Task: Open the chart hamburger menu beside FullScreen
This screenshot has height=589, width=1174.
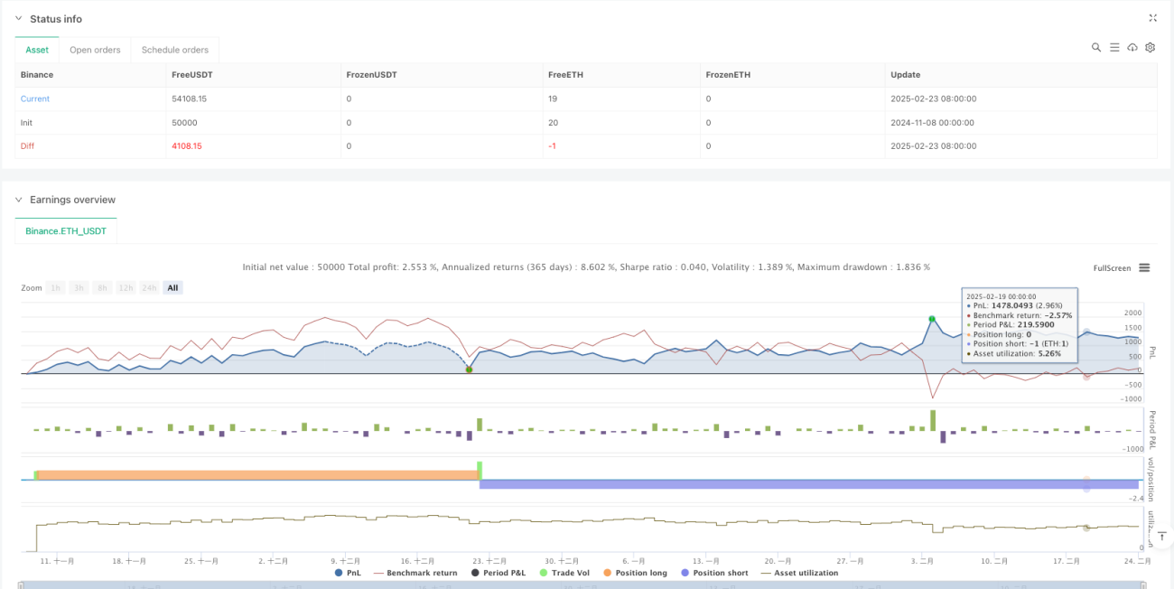Action: click(x=1144, y=267)
